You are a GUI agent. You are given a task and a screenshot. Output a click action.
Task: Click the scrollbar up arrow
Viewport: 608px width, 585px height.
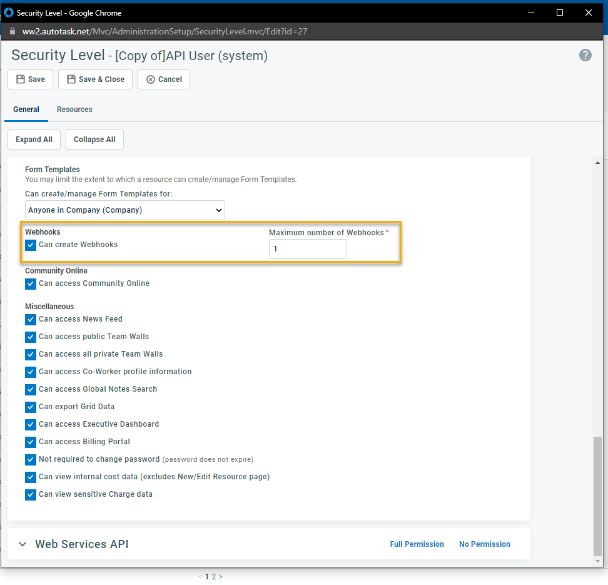(597, 163)
